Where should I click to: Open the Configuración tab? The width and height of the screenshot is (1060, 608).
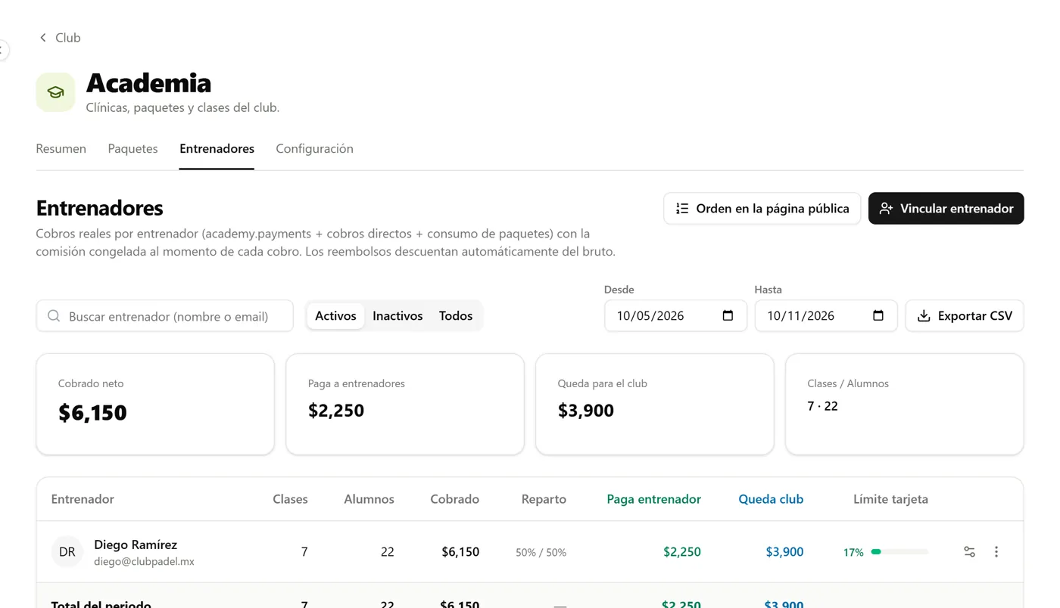pyautogui.click(x=314, y=149)
